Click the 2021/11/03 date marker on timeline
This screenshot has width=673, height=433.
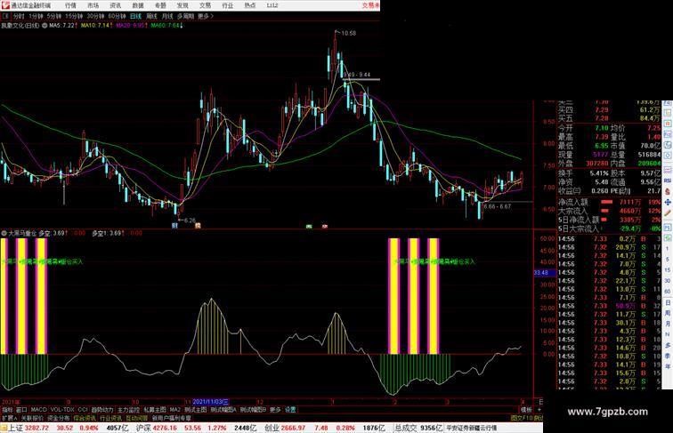(x=210, y=402)
